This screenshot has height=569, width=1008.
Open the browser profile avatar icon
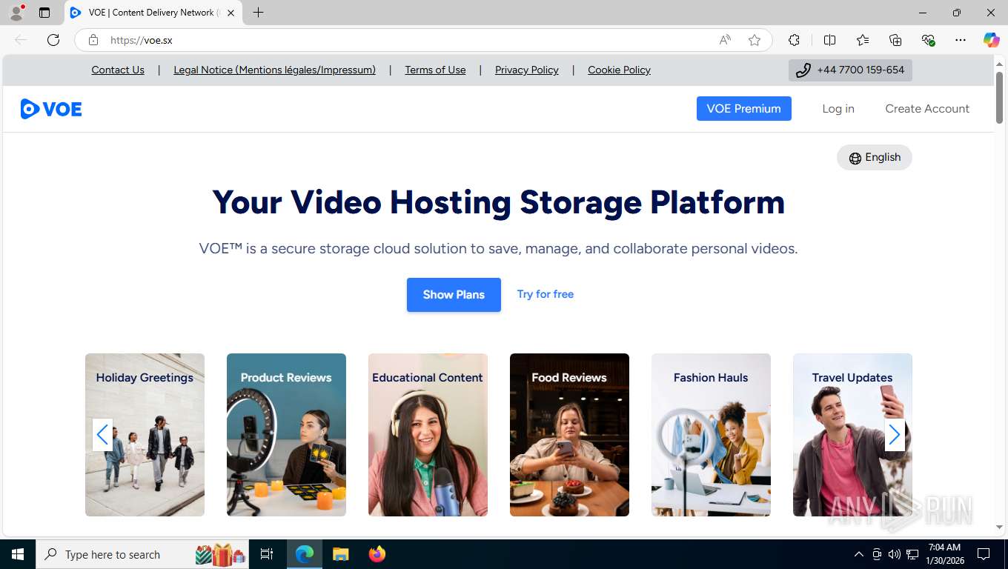coord(16,13)
